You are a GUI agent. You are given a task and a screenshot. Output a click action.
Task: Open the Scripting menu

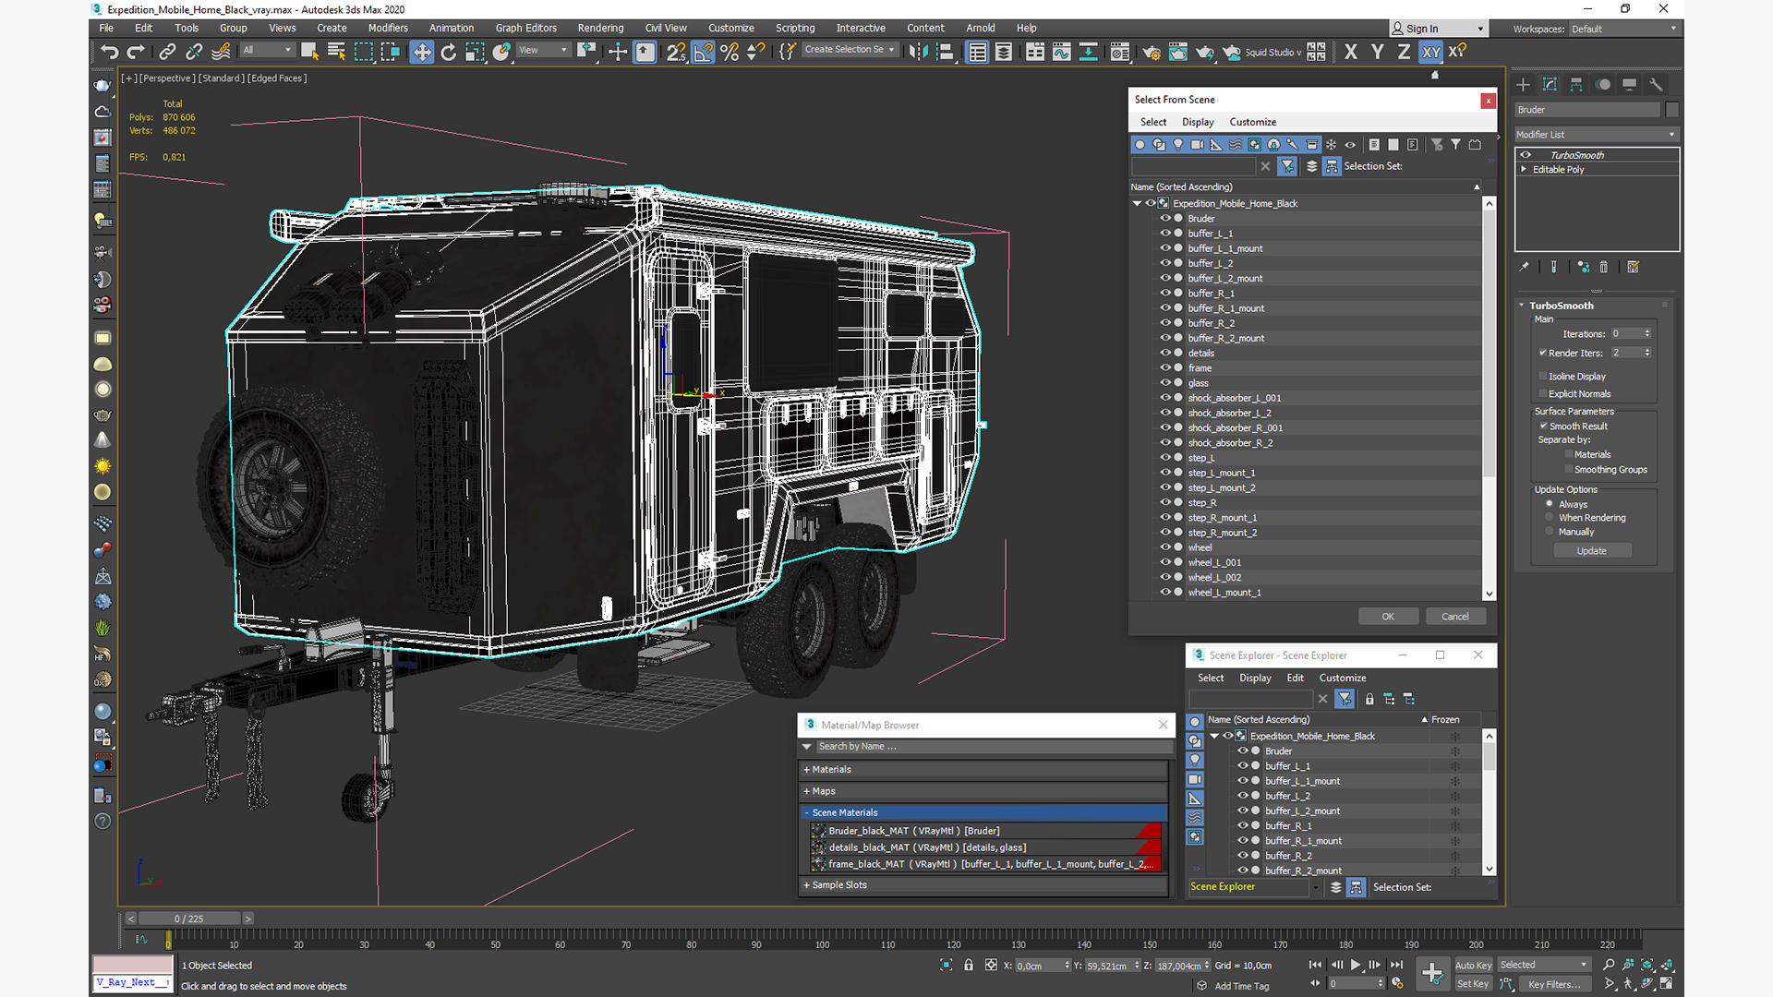point(795,28)
